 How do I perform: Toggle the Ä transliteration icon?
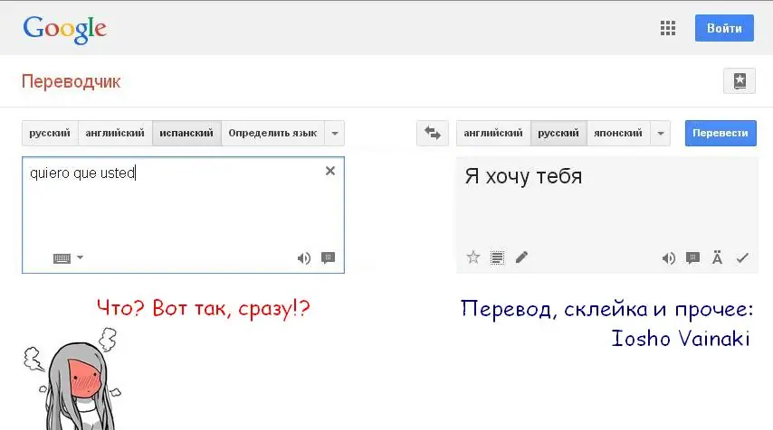coord(718,258)
